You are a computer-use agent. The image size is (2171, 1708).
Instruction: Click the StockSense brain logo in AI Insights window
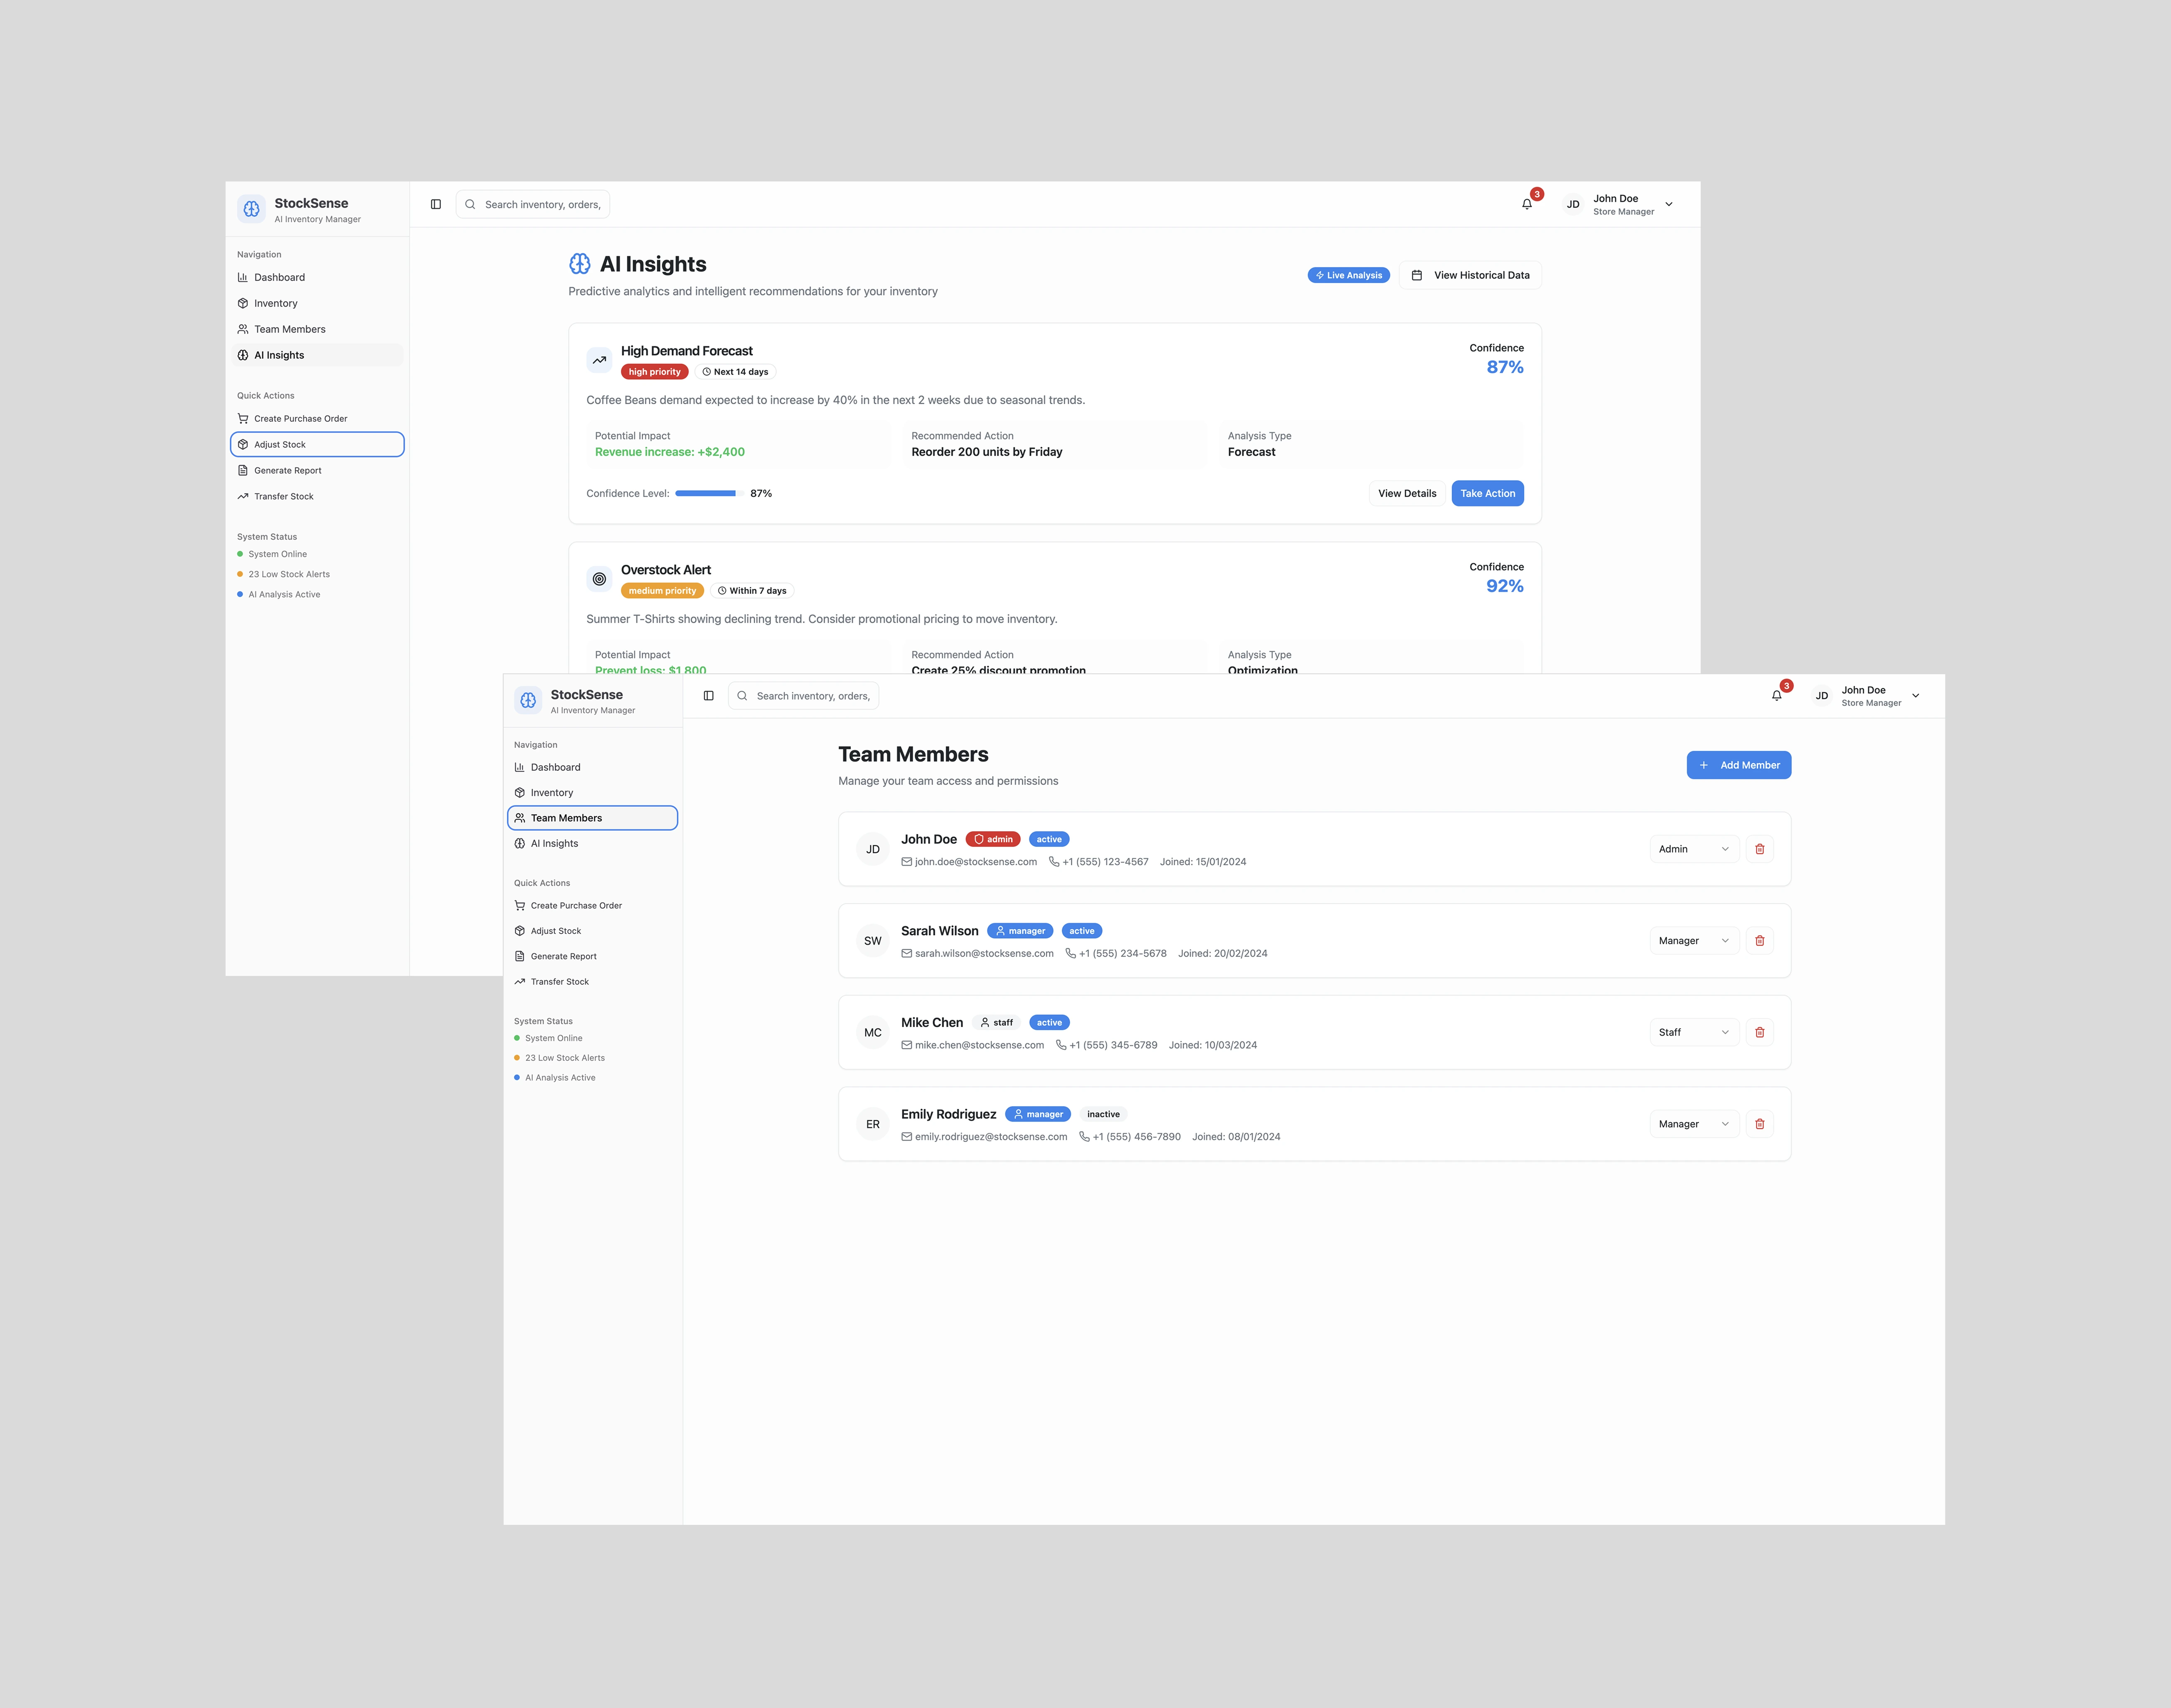(252, 209)
